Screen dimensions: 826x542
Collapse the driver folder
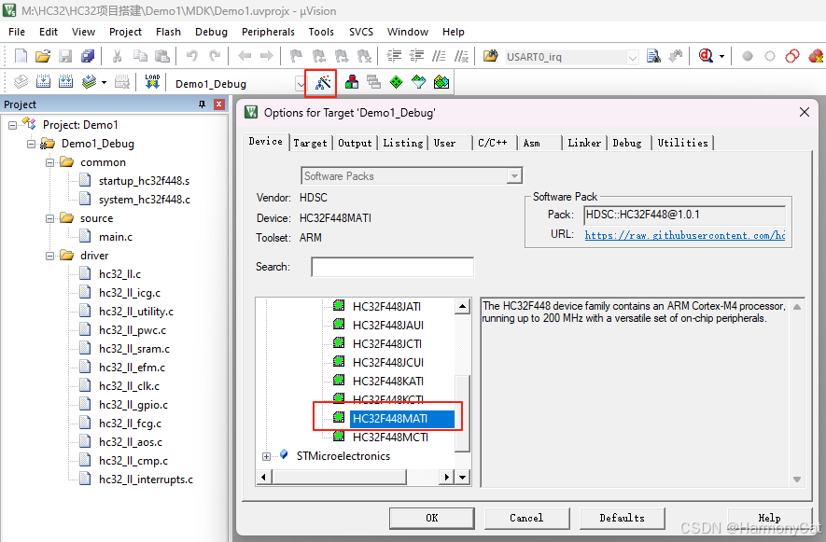(49, 256)
